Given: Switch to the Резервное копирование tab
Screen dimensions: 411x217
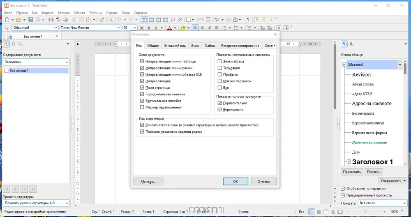Looking at the screenshot, I should (240, 46).
